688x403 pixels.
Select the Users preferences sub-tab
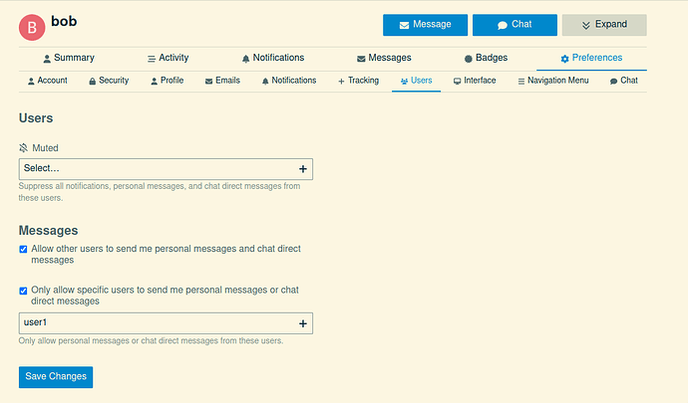pos(417,81)
